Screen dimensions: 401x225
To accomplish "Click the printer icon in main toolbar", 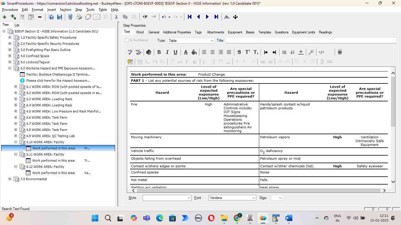I will point(79,17).
